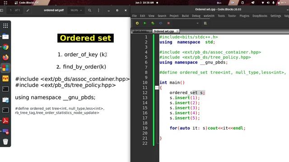The width and height of the screenshot is (289, 162).
Task: Click the annotate pencil icon in PDF viewer
Action: [x=28, y=10]
